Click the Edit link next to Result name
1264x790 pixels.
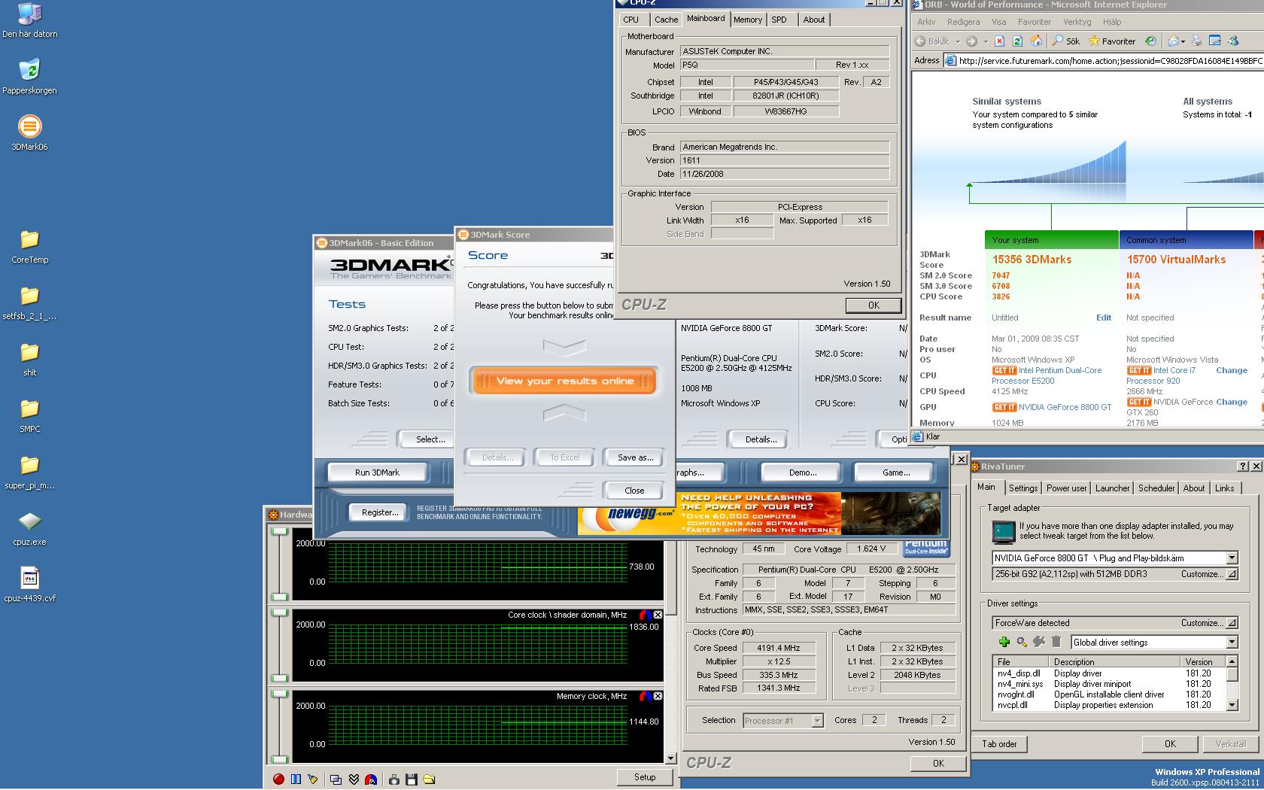pyautogui.click(x=1103, y=318)
